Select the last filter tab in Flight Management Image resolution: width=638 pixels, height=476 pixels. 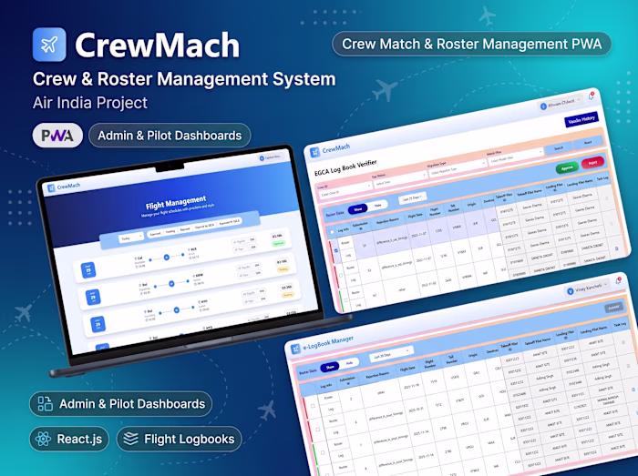229,222
